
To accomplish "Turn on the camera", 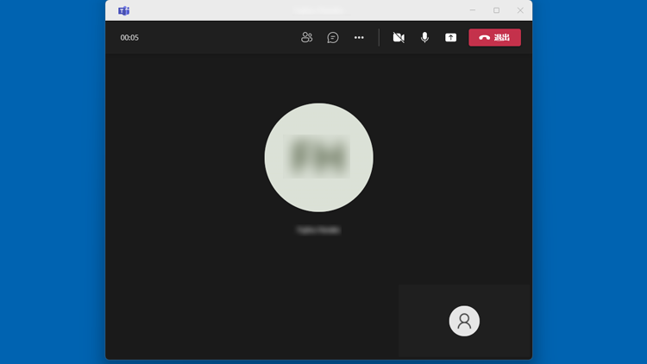I will click(399, 37).
